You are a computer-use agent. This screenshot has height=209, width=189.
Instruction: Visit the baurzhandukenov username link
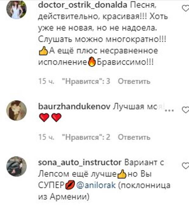74,107
